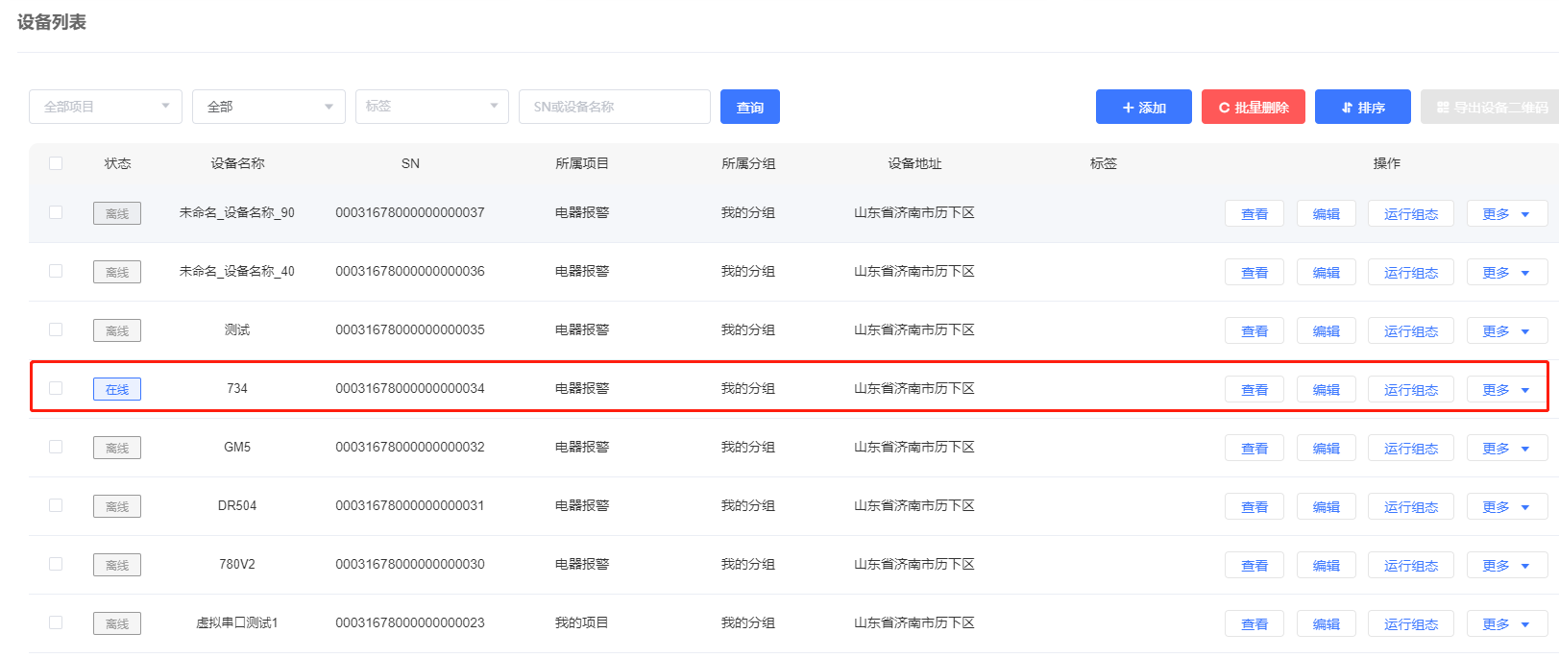The width and height of the screenshot is (1559, 658).
Task: Open the 全部项目 project dropdown
Action: tap(106, 107)
